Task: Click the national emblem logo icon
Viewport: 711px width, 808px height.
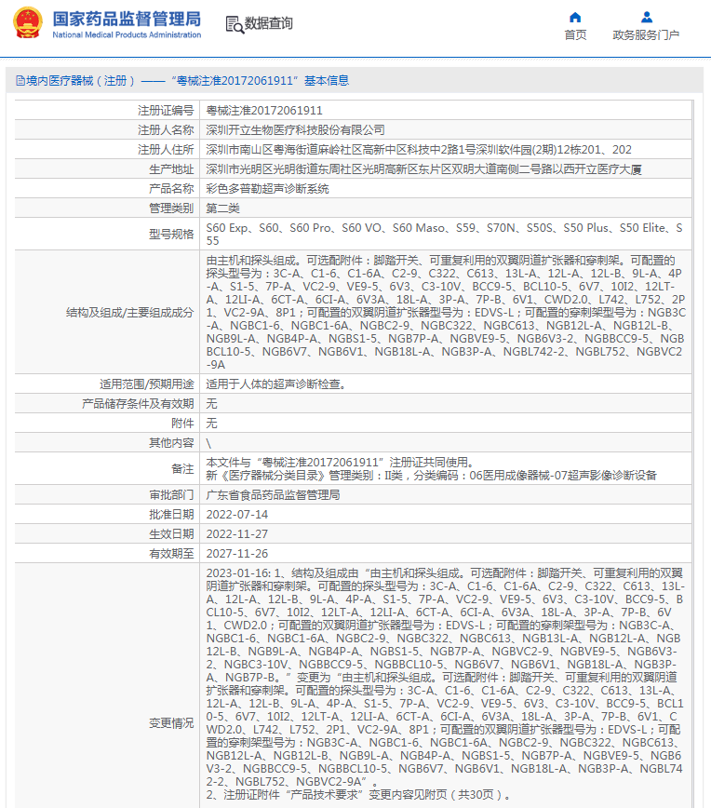Action: (28, 23)
